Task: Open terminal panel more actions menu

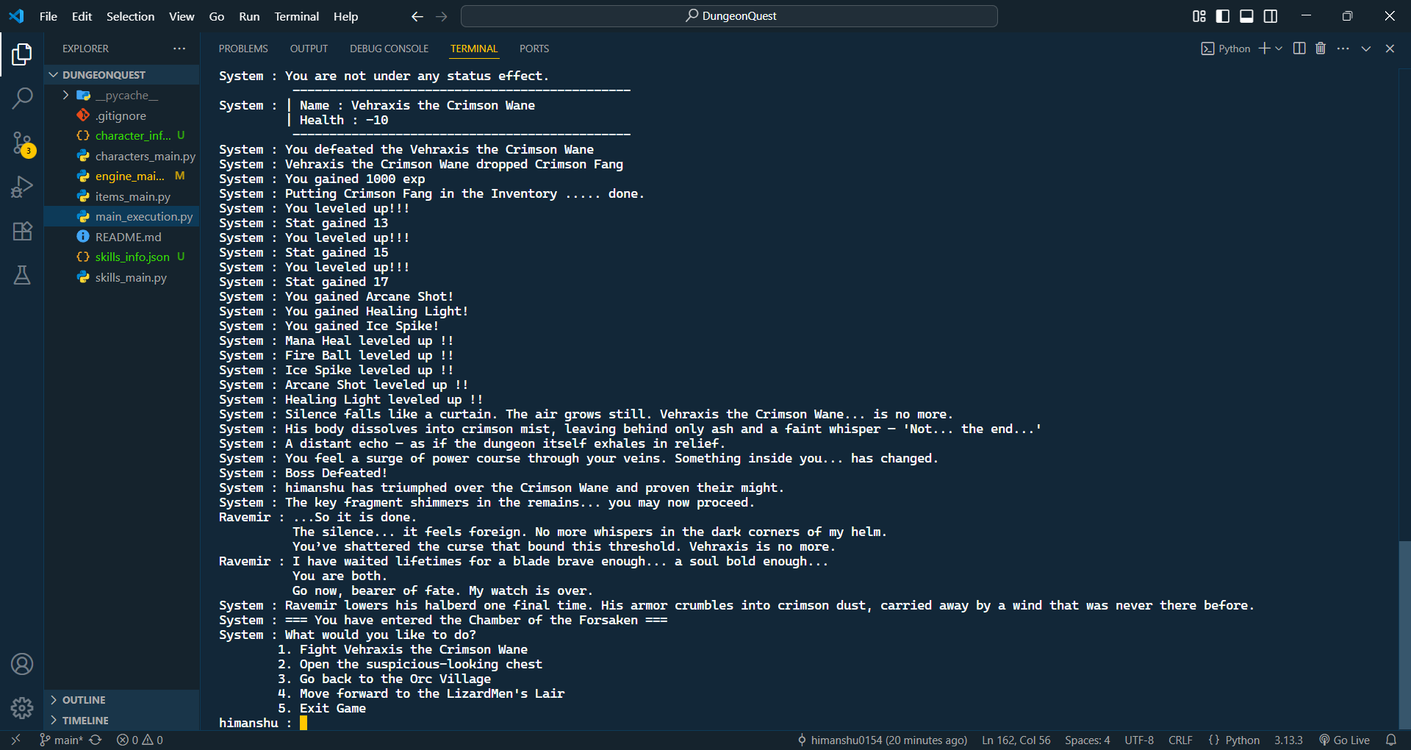Action: click(x=1343, y=49)
